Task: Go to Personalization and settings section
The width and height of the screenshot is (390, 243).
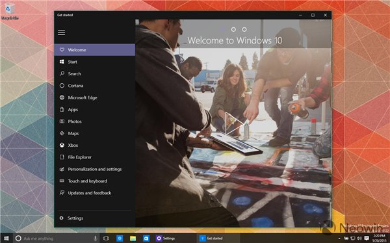Action: click(95, 169)
